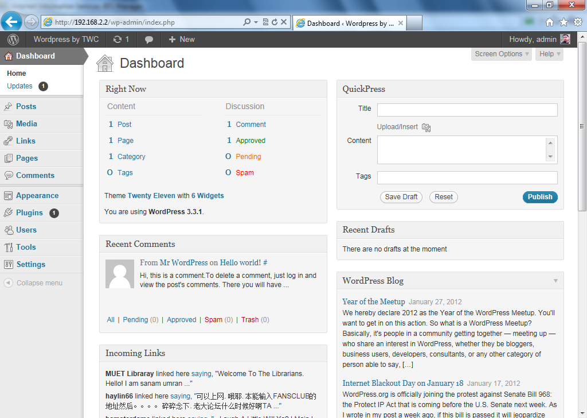This screenshot has width=587, height=418.
Task: Click the Publish button in QuickPress
Action: pos(540,197)
